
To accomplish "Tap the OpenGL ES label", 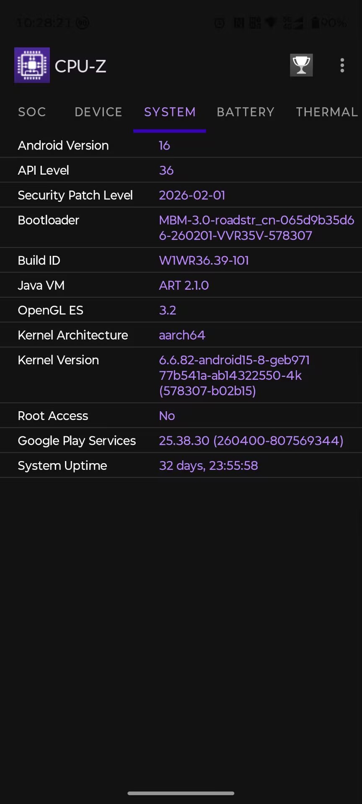I will (x=51, y=310).
